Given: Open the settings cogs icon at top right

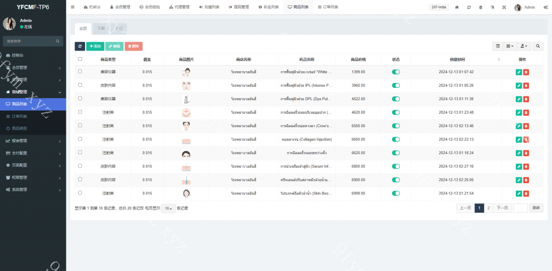Looking at the screenshot, I should pyautogui.click(x=546, y=7).
